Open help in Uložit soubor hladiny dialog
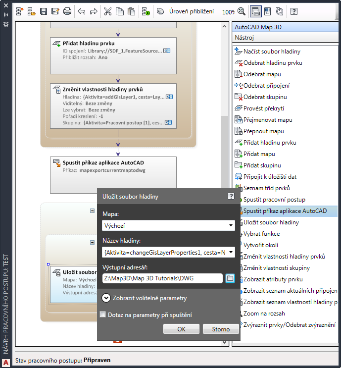The height and width of the screenshot is (368, 341). [231, 196]
